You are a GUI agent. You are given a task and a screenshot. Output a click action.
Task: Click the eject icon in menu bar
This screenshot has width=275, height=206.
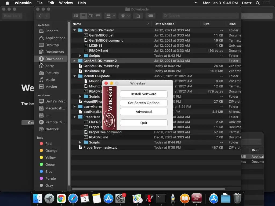pos(196,3)
